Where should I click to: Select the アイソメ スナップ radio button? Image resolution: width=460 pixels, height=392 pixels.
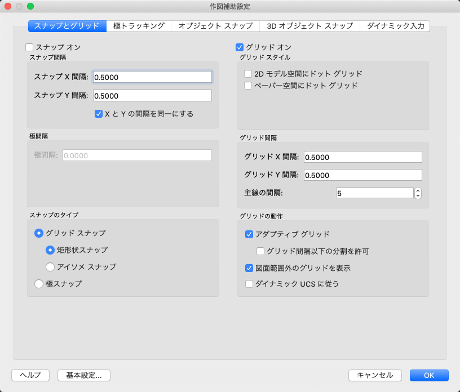[50, 267]
